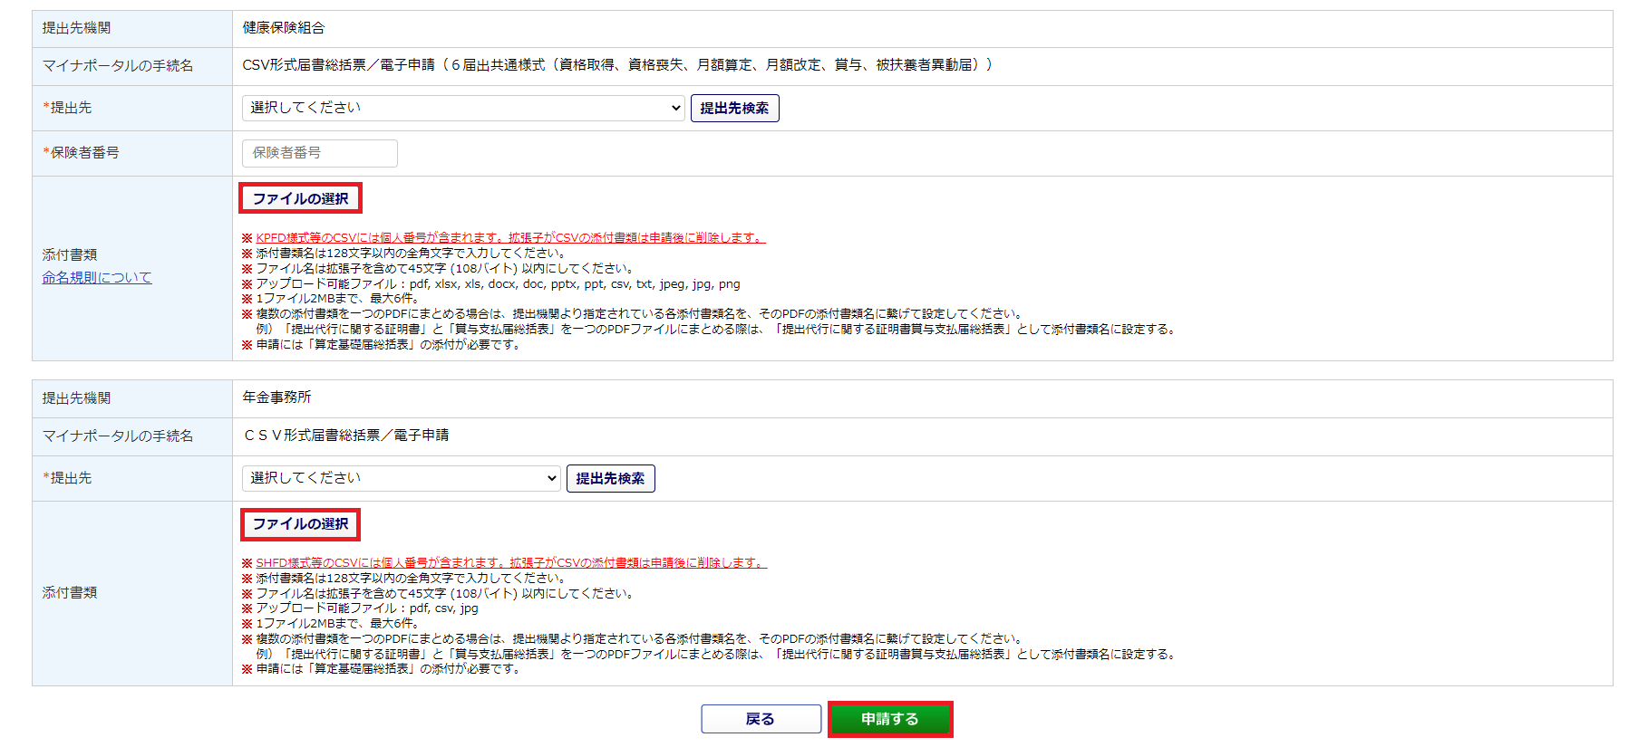1648x747 pixels.
Task: Click ファイルの選択 in 年金事務所 section
Action: pyautogui.click(x=300, y=524)
